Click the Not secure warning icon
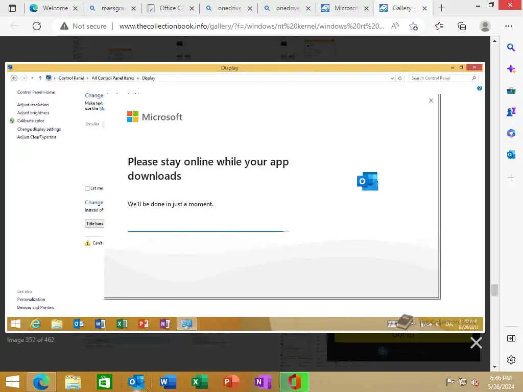This screenshot has height=392, width=523. tap(64, 26)
